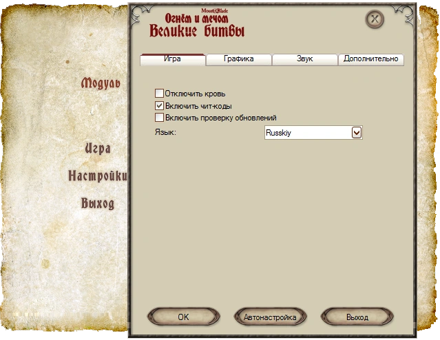
Task: Click the Язык: label
Action: tap(165, 132)
